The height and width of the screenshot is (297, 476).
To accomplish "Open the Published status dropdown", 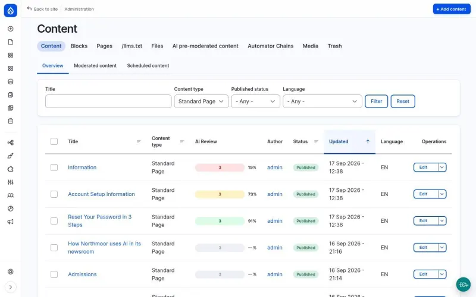I will pos(256,101).
